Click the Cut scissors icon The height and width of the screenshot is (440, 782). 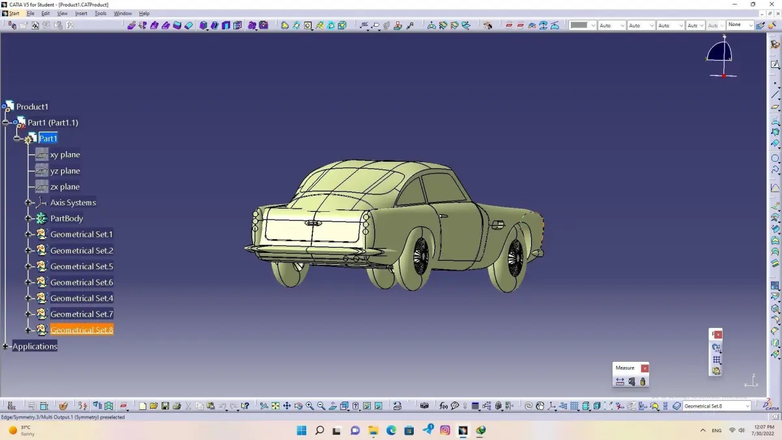188,405
